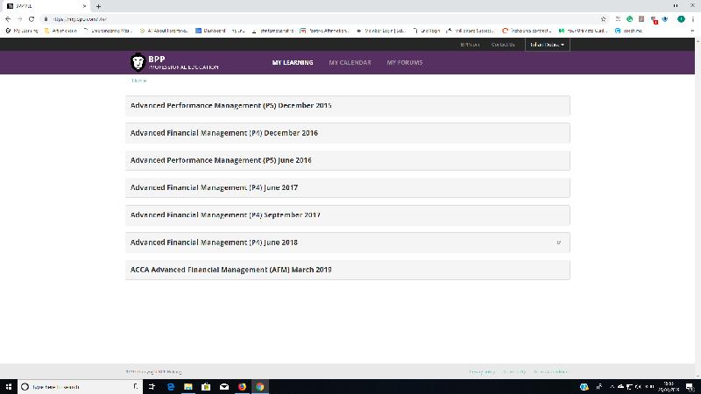Open the user account dropdown menu
701x394 pixels.
(547, 45)
